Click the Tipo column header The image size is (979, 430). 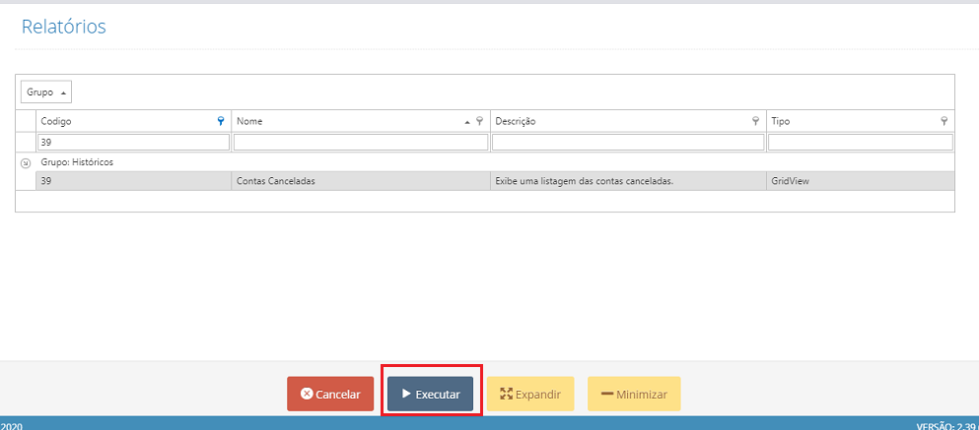(861, 122)
